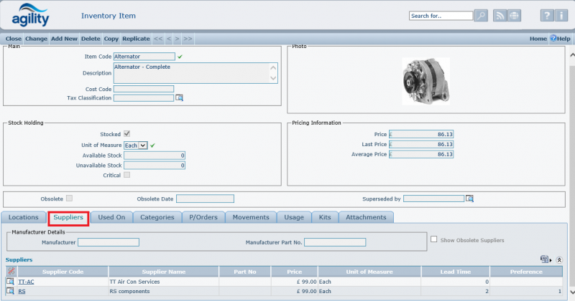Click the Manufacturer Part No. field
The image size is (575, 301).
click(334, 243)
